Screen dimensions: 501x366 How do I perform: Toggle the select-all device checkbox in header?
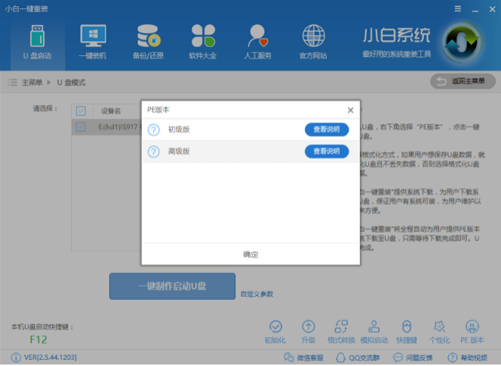point(81,111)
